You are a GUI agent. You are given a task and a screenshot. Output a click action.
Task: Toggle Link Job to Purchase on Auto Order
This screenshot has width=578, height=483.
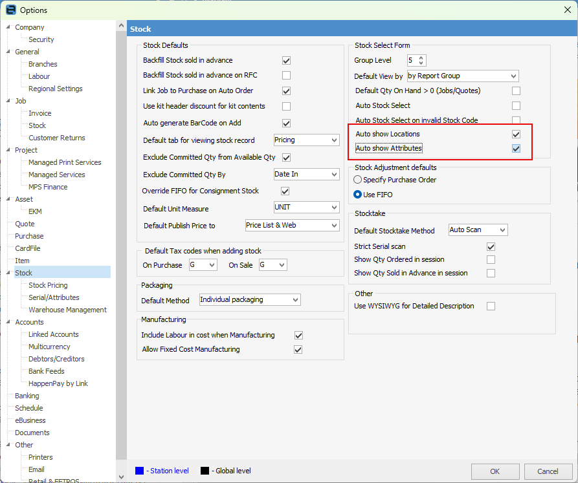coord(287,91)
